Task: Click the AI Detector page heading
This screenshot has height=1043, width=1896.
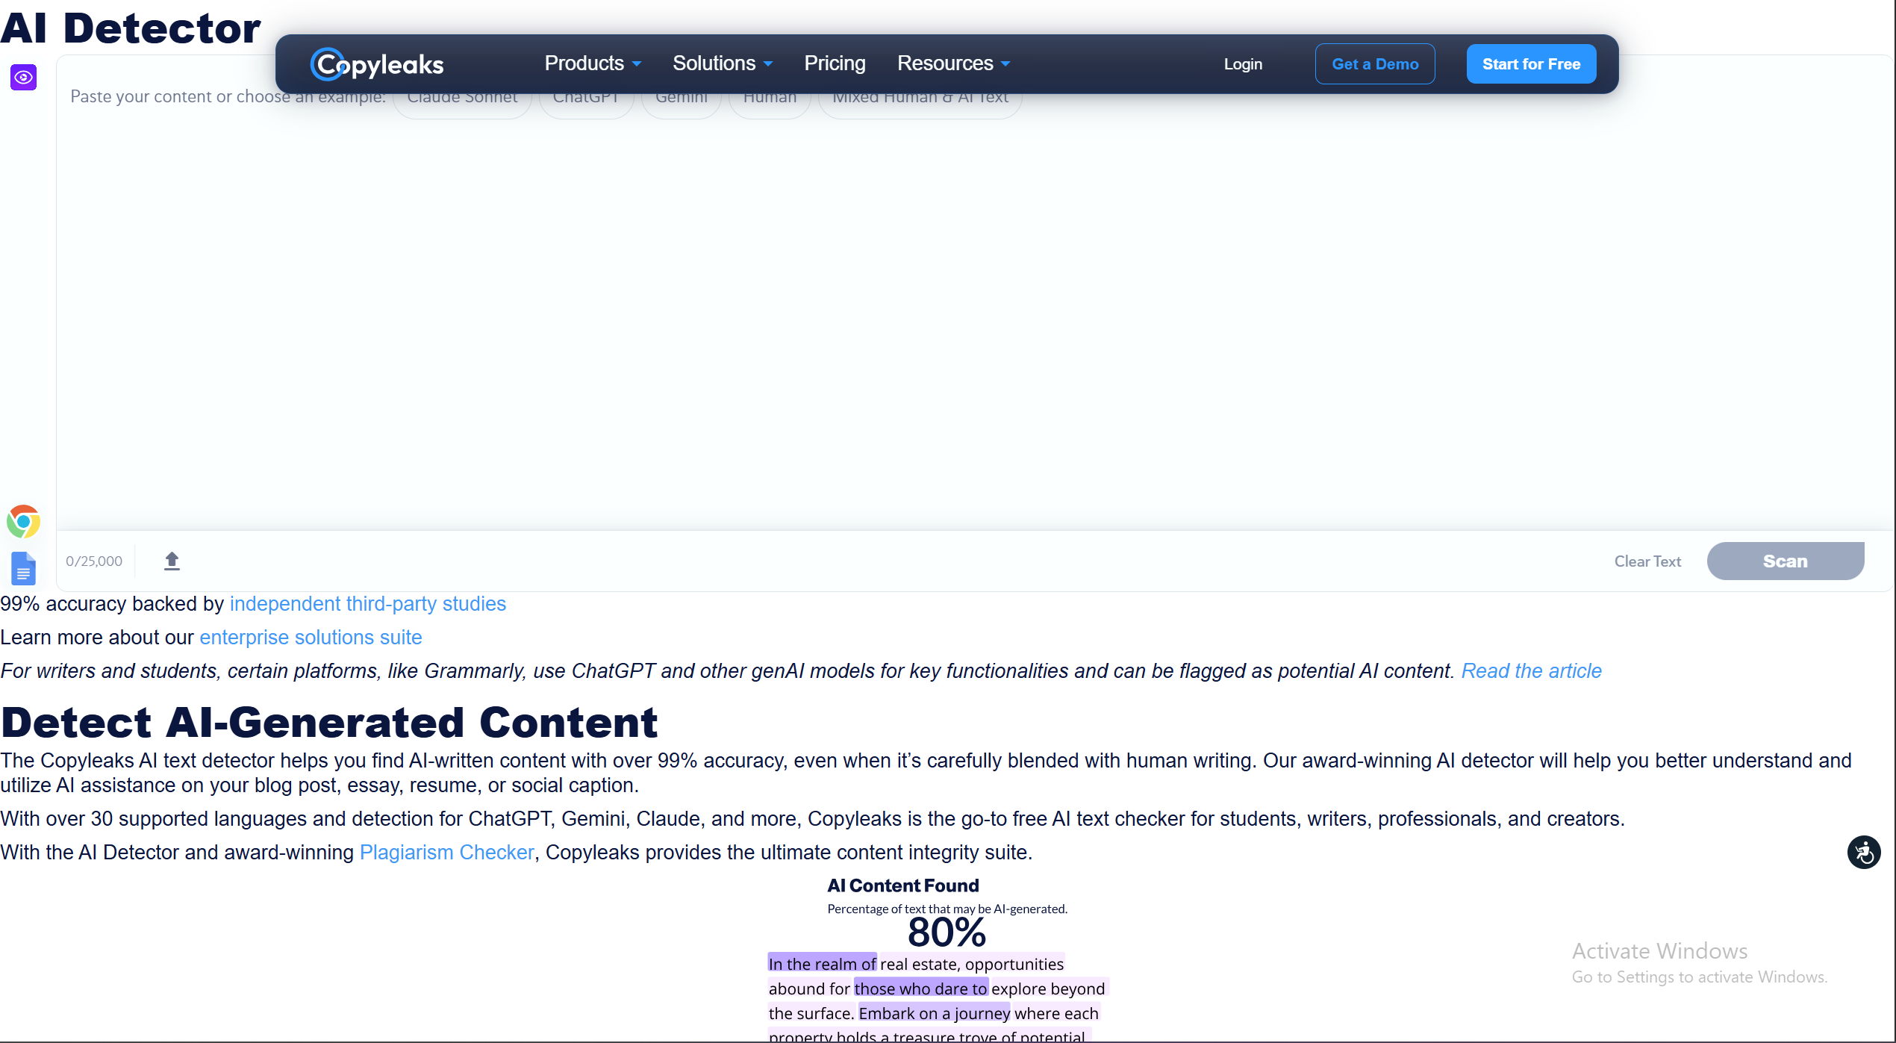Action: [x=131, y=28]
